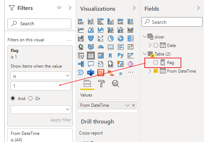
Task: Collapse the Filters pane chevron
Action: tap(70, 8)
